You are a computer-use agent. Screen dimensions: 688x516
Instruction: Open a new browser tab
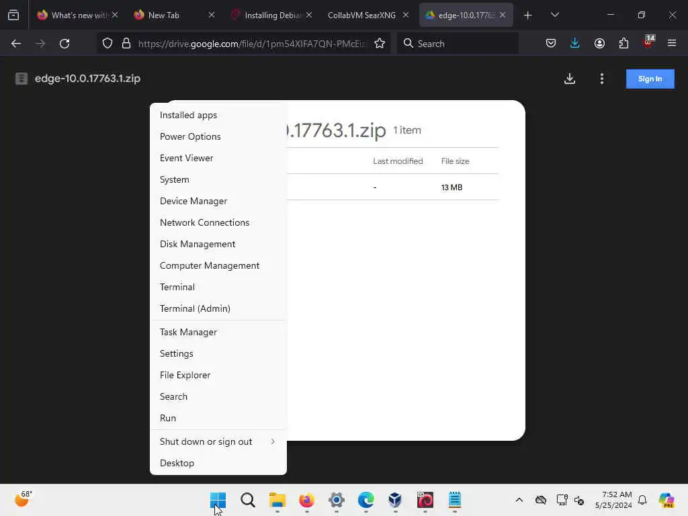click(x=528, y=15)
